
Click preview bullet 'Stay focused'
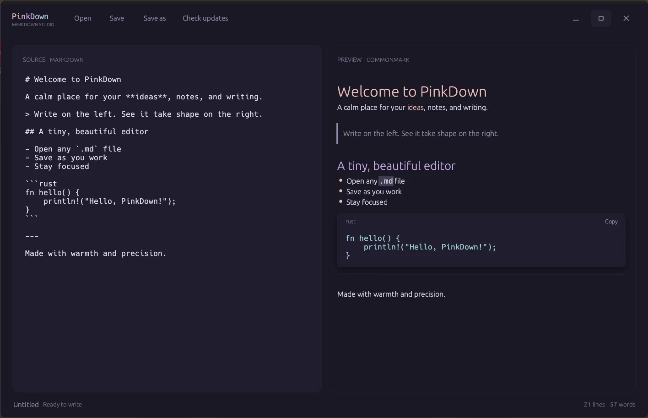tap(367, 202)
